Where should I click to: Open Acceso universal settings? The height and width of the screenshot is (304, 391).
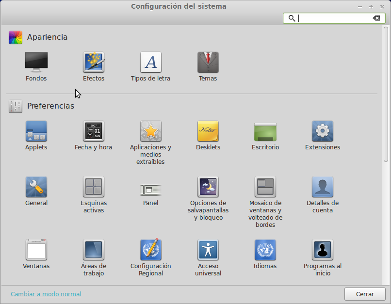pos(208,250)
